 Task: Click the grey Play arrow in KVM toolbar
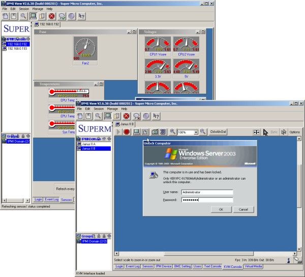coord(118,132)
